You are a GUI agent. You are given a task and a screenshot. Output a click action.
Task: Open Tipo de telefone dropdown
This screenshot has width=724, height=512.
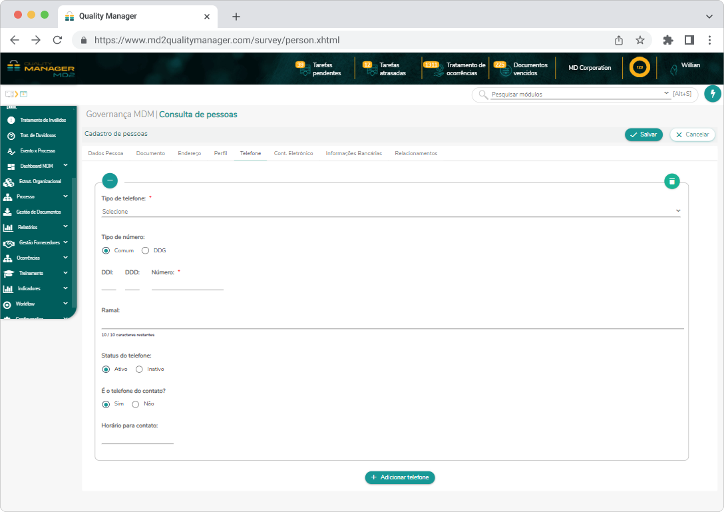(391, 211)
